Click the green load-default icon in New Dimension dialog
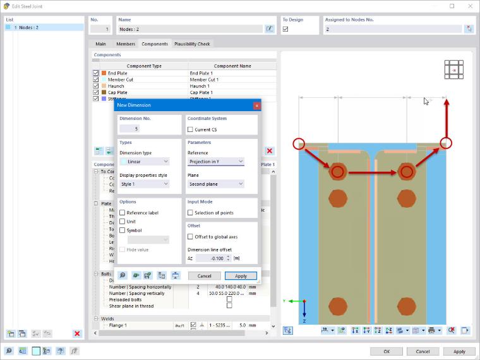Screen dimensions: 480x360 pos(136,275)
